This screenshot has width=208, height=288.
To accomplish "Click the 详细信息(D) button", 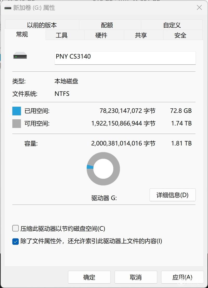I will click(x=172, y=195).
